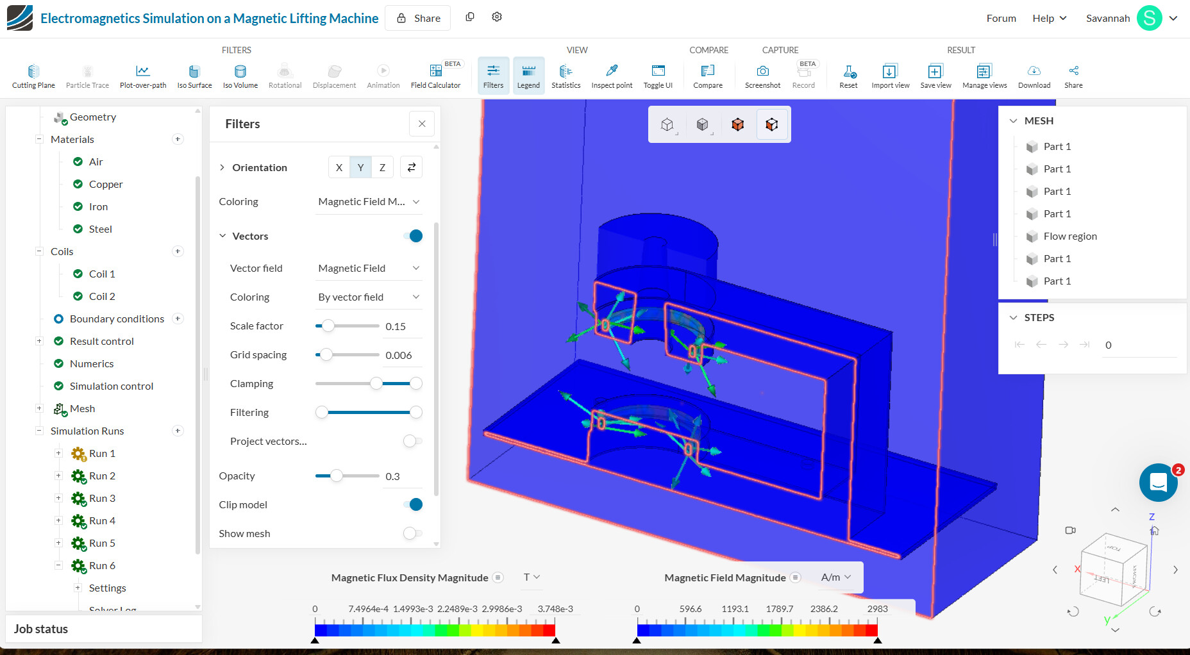
Task: Open the Vector field dropdown
Action: [368, 268]
